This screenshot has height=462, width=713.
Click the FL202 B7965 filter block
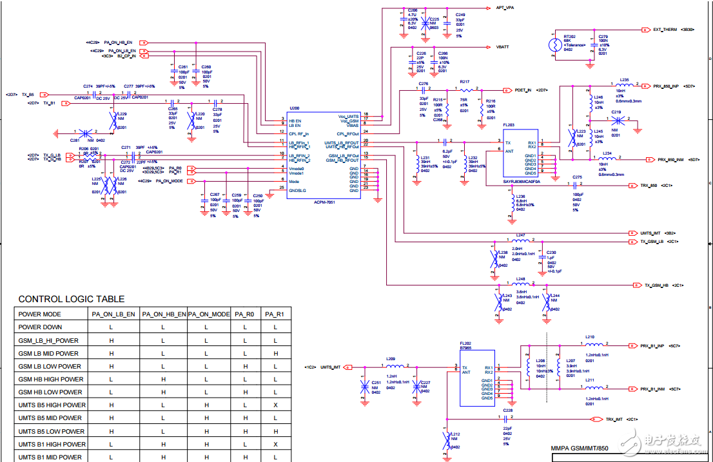[x=476, y=378]
